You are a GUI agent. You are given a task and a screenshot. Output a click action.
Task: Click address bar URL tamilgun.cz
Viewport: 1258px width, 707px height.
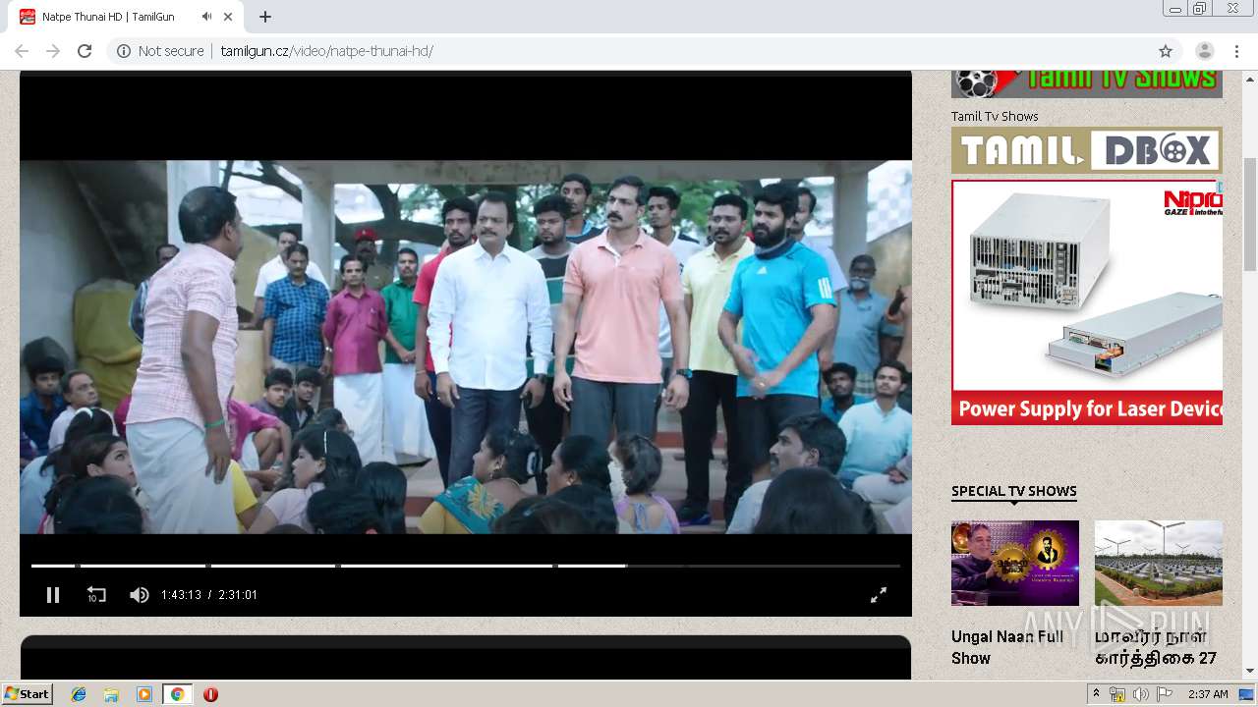326,51
